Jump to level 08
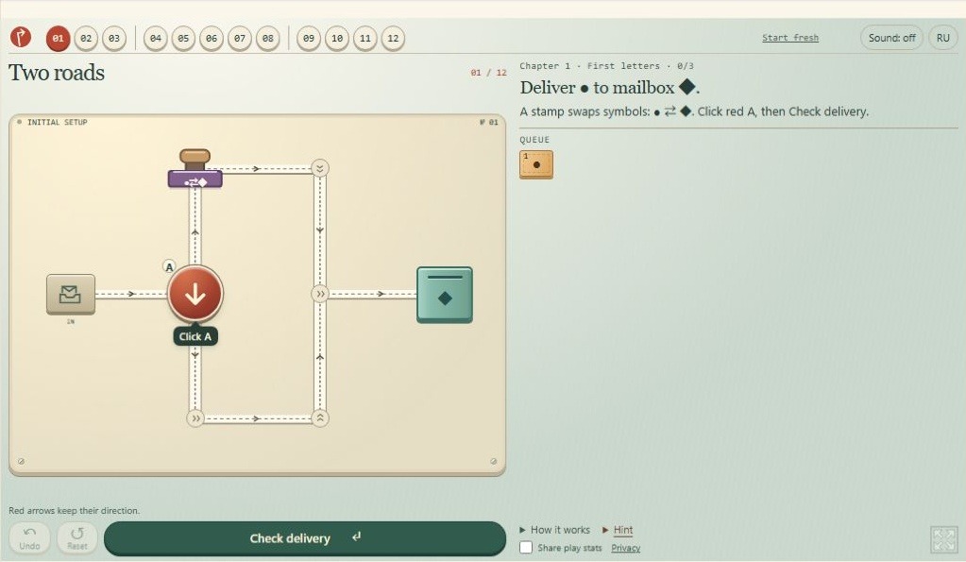966x562 pixels. [268, 38]
